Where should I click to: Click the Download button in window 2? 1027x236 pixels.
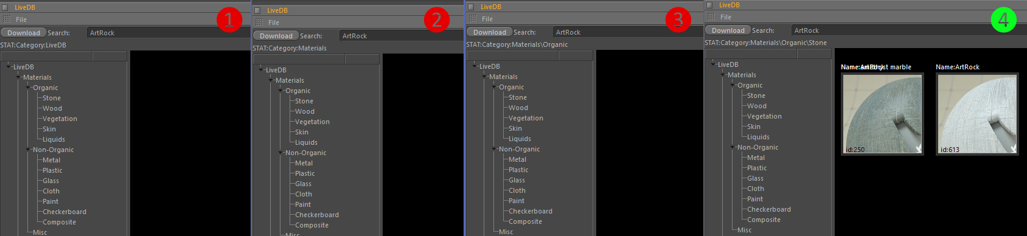click(276, 36)
